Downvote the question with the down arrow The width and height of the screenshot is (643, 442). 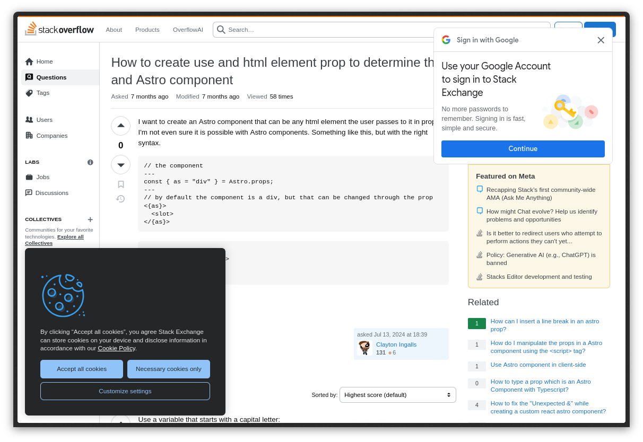point(120,165)
